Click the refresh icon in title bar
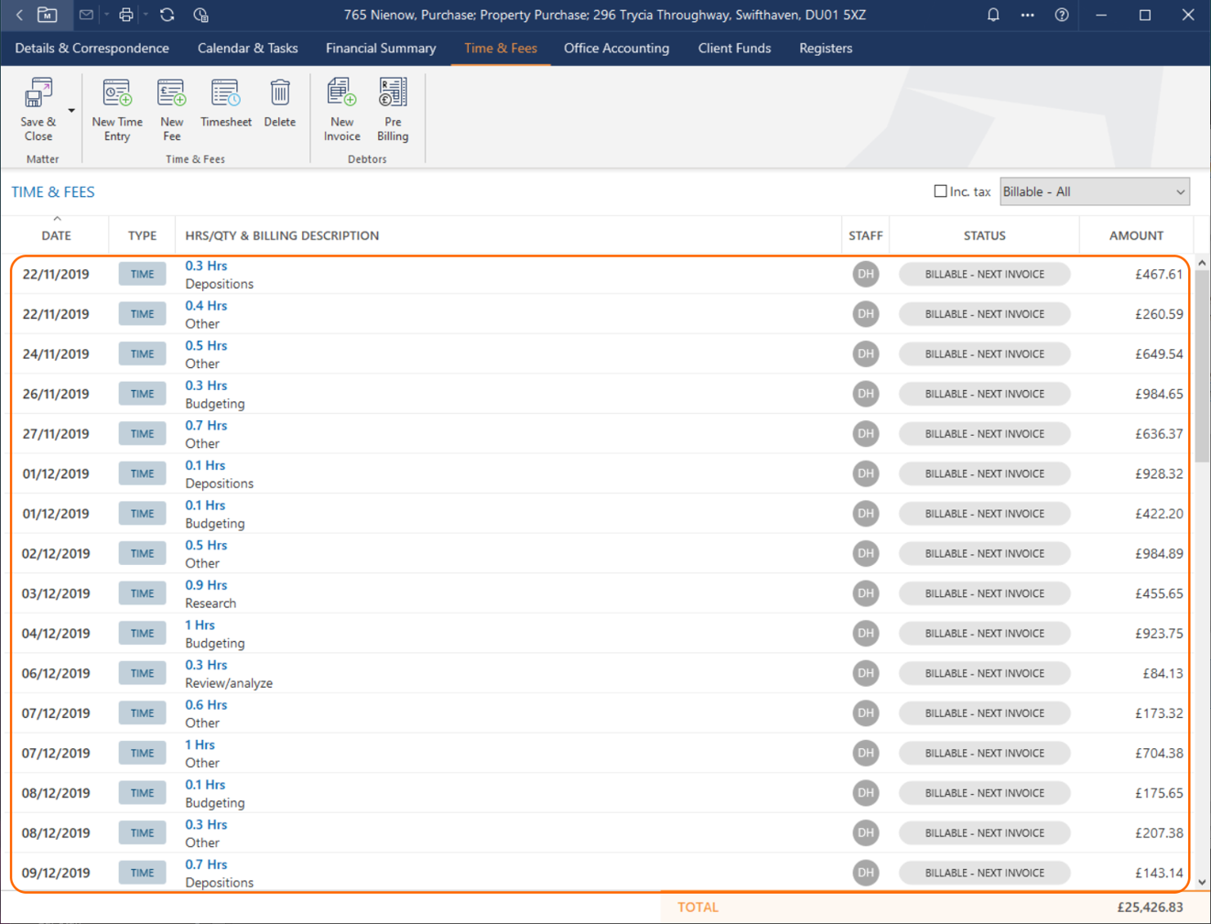This screenshot has height=924, width=1211. click(x=167, y=15)
